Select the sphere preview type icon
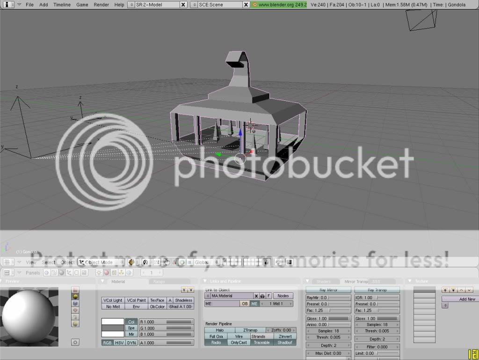The width and height of the screenshot is (479, 360). pos(75,296)
